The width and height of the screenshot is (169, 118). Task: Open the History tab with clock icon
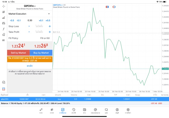point(74,111)
